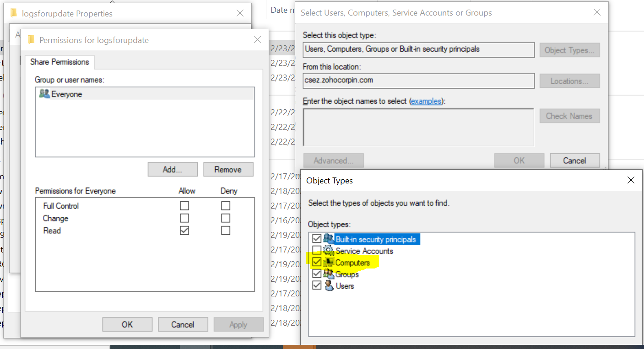Uncheck Allow for the Read permission

tap(184, 231)
